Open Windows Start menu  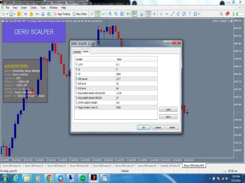point(5,178)
